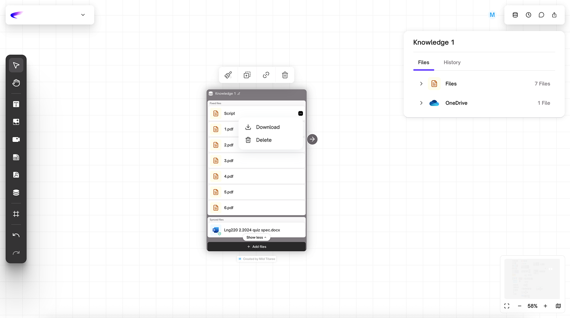Click the zoom in plus button
The image size is (570, 318).
click(x=545, y=306)
